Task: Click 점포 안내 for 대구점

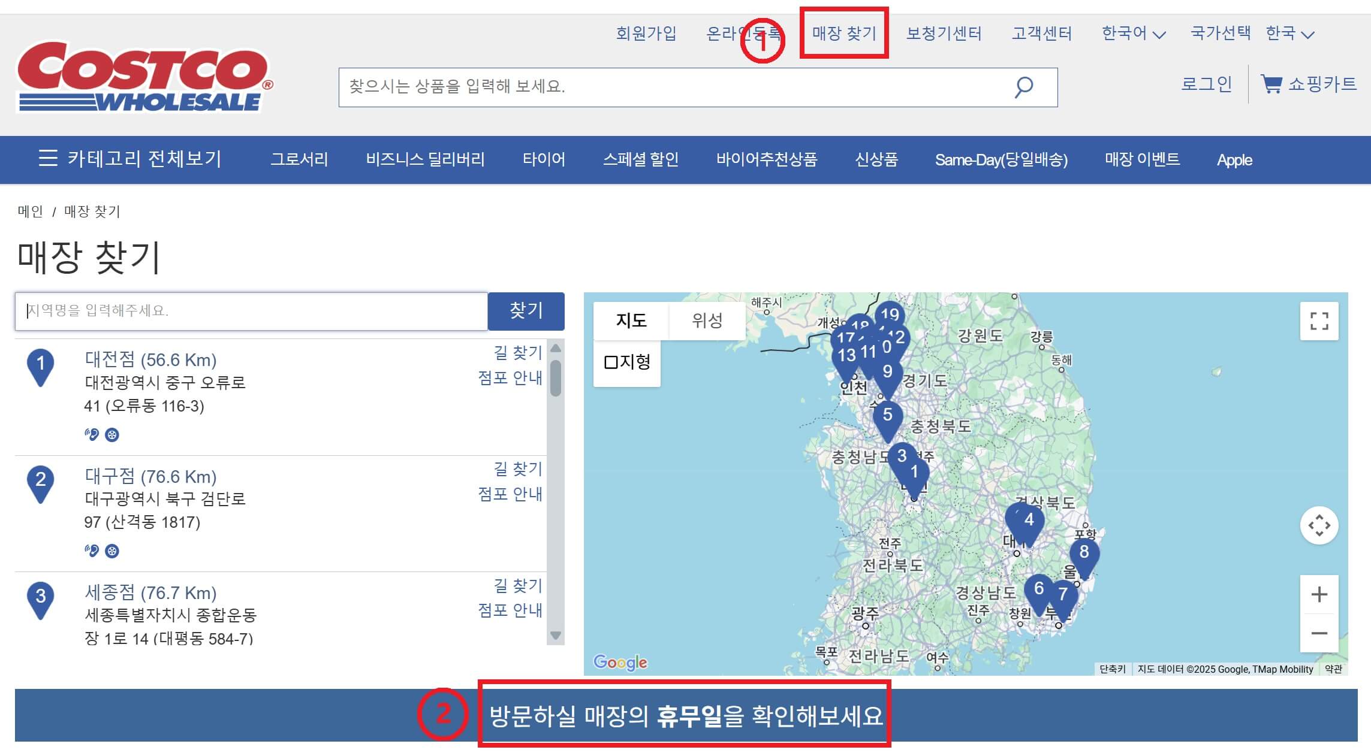Action: tap(510, 494)
